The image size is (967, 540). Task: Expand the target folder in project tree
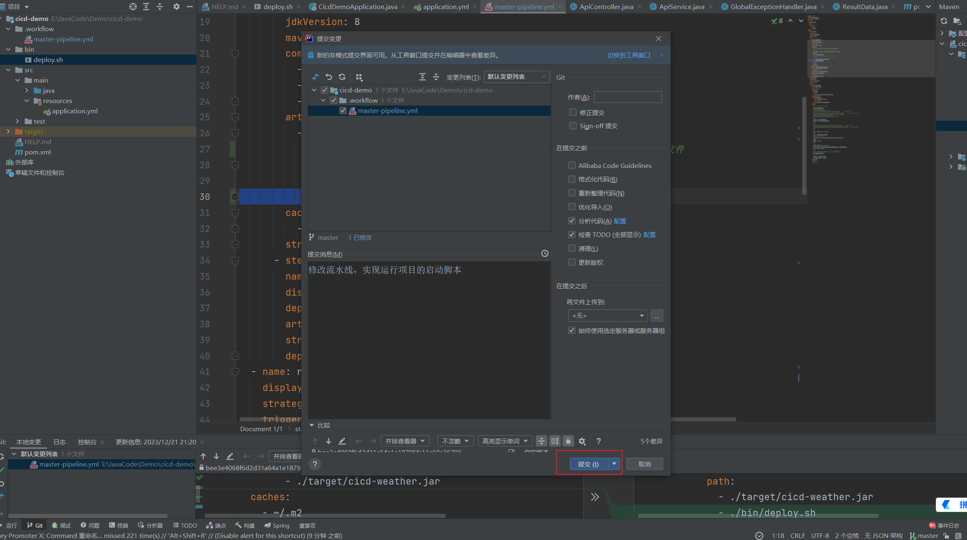coord(8,131)
